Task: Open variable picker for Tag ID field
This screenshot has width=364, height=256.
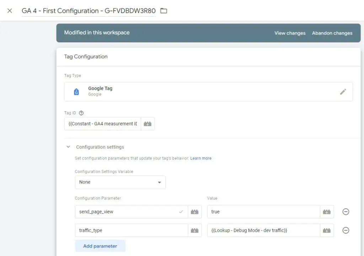Action: 148,124
